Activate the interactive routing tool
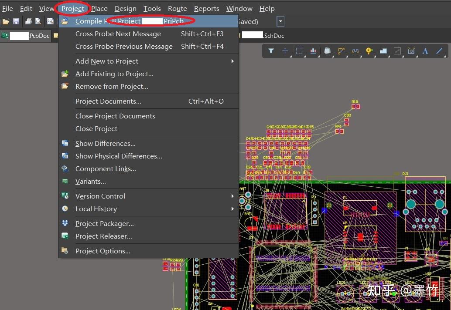The image size is (451, 310). (341, 51)
